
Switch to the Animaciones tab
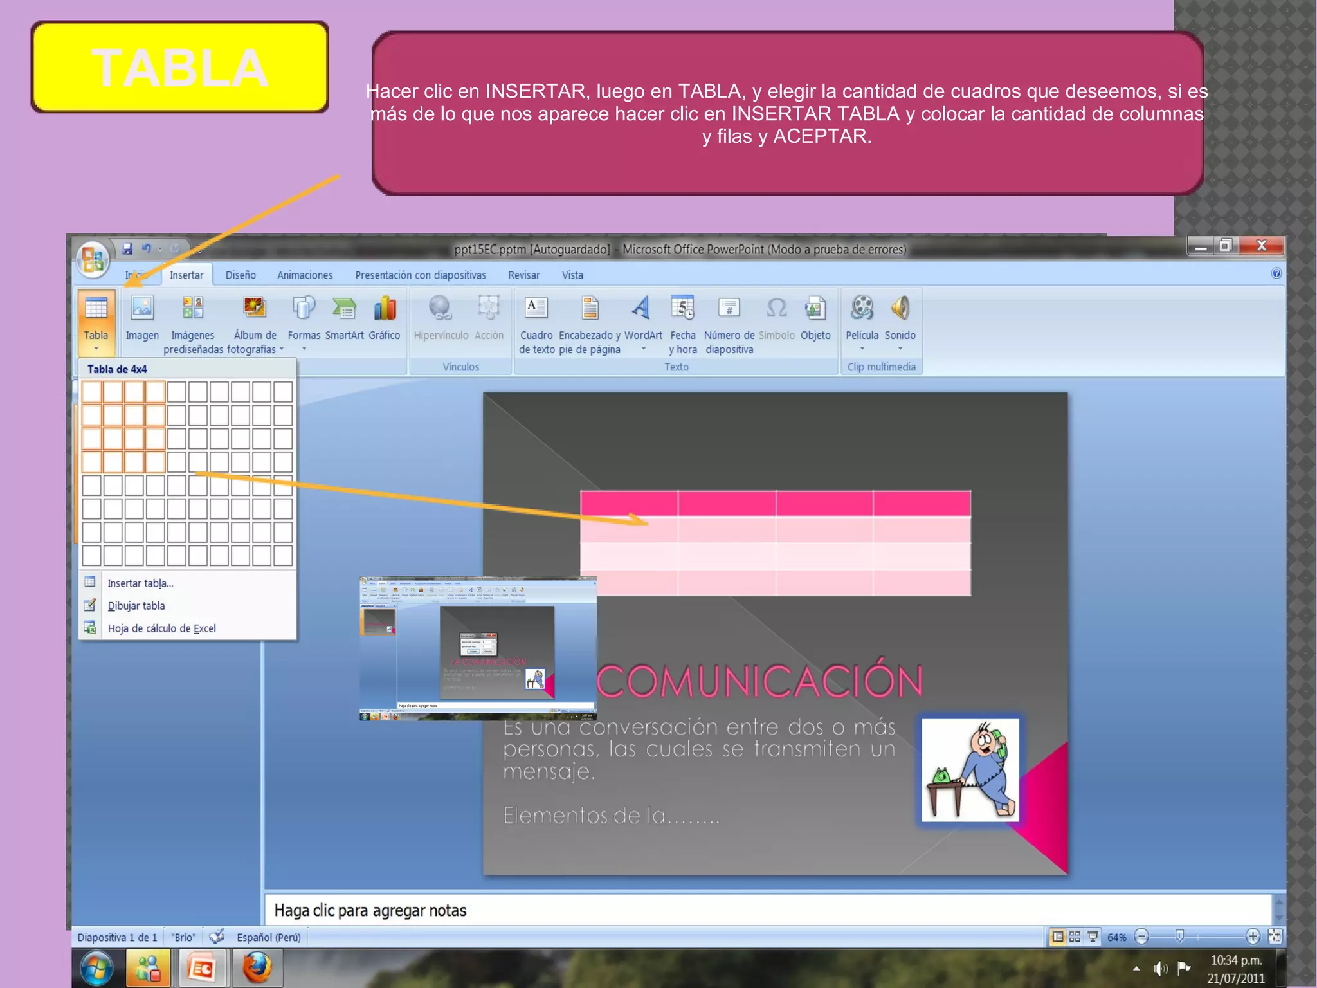tap(305, 275)
